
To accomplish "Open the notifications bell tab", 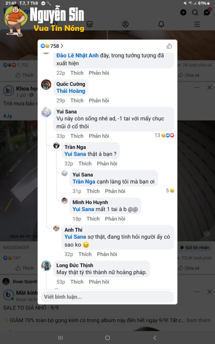I will click(161, 24).
